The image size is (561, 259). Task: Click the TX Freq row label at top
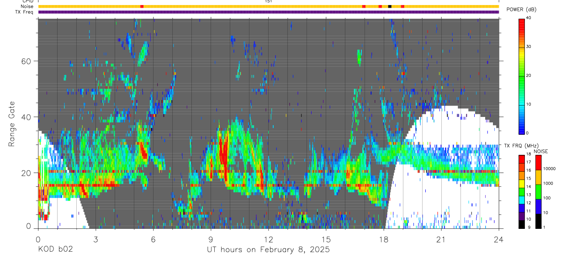point(24,12)
